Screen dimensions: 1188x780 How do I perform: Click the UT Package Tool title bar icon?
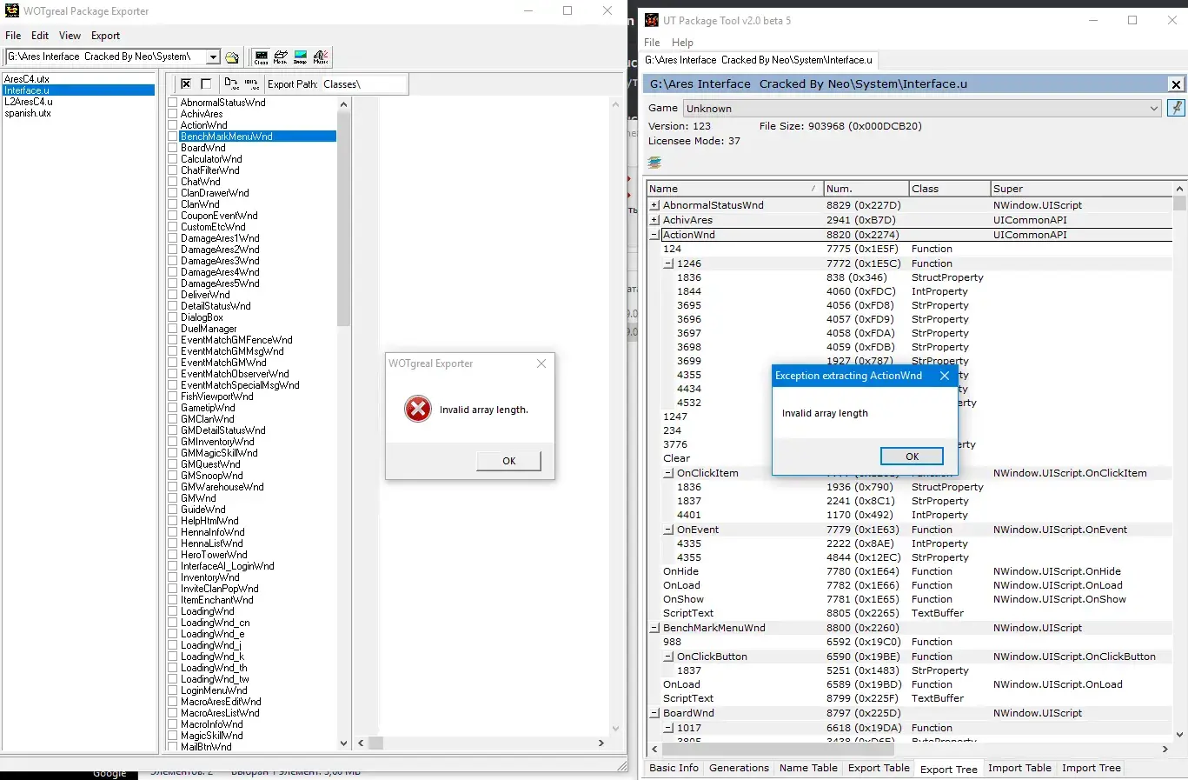pos(652,20)
